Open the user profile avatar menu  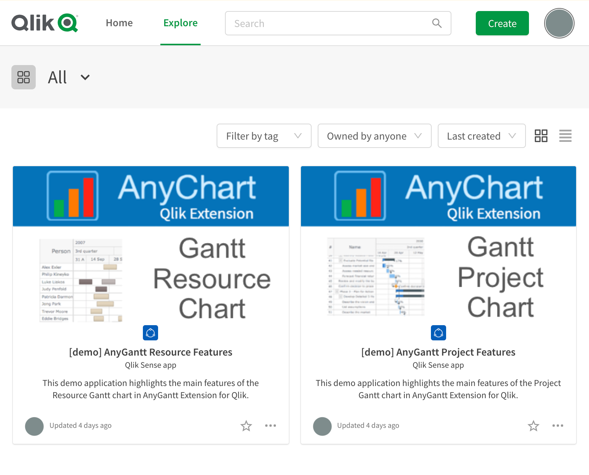[559, 23]
